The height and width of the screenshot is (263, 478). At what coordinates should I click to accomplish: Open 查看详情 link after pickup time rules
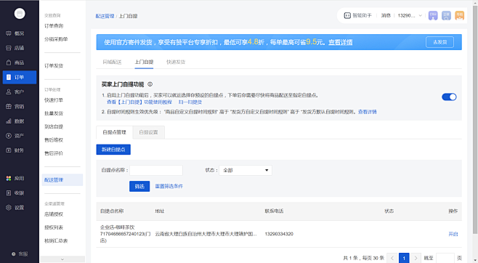(x=368, y=112)
